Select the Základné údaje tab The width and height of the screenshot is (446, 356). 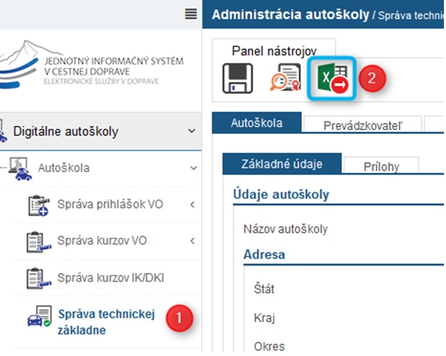(x=282, y=164)
